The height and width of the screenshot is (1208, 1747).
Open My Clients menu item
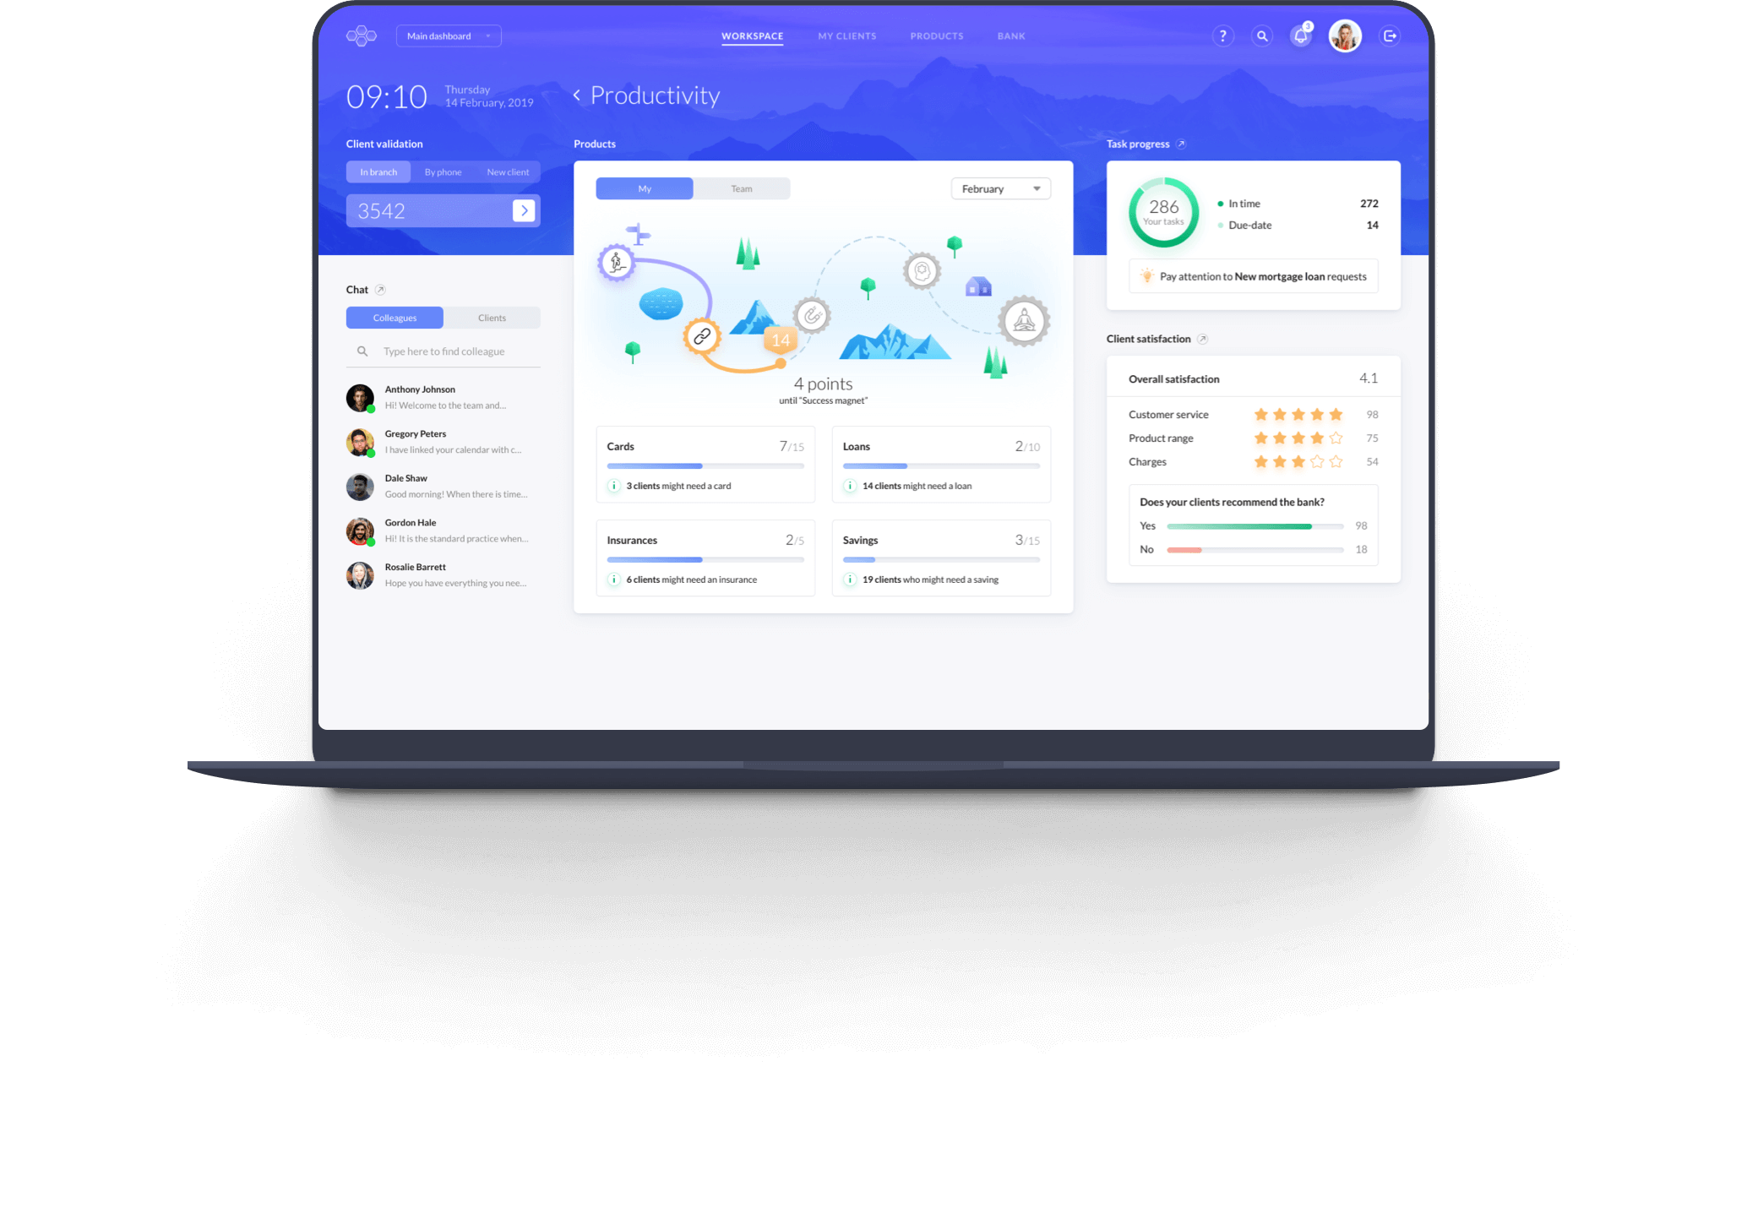[x=847, y=35]
